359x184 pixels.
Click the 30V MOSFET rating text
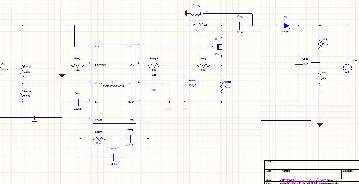[217, 54]
